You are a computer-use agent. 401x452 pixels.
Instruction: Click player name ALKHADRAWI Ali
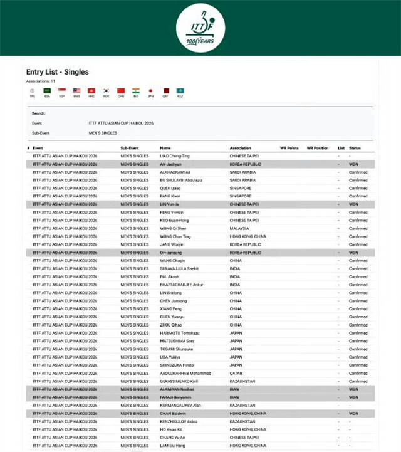tap(175, 172)
